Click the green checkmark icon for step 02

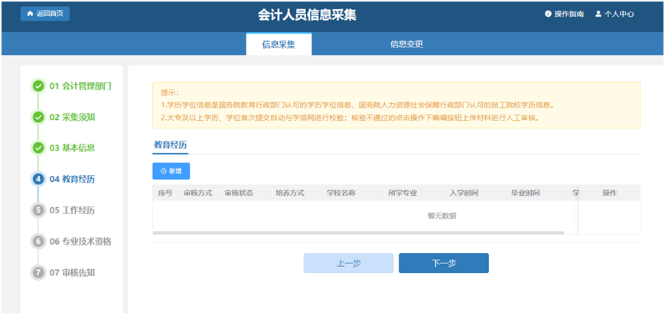coord(38,117)
